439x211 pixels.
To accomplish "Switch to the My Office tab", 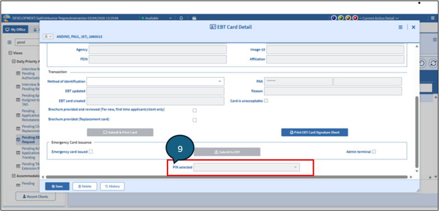I will (x=16, y=29).
